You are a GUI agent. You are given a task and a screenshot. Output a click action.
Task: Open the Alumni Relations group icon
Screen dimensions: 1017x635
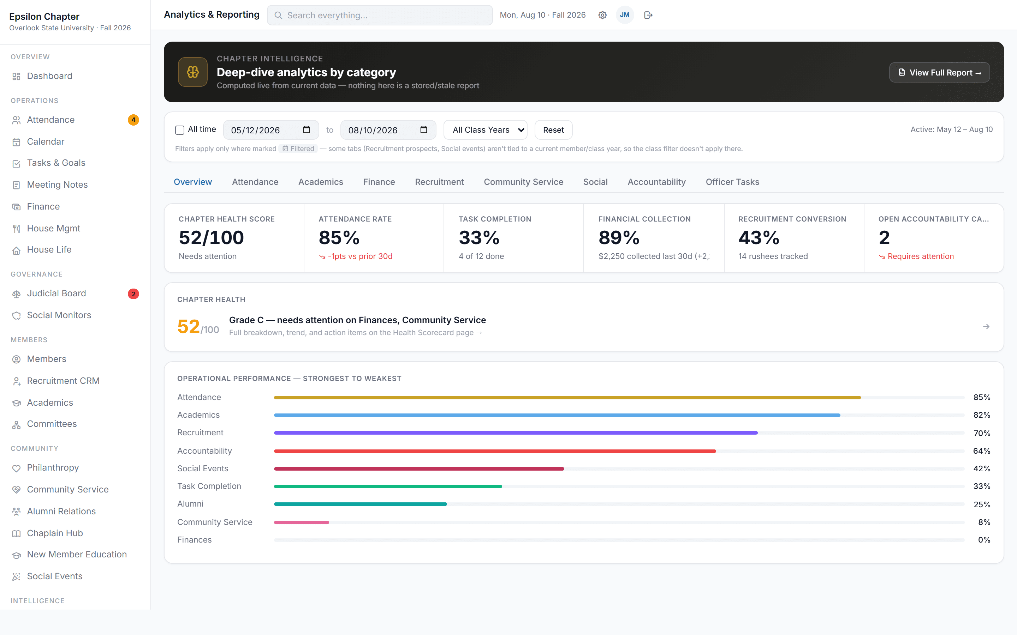pos(16,512)
